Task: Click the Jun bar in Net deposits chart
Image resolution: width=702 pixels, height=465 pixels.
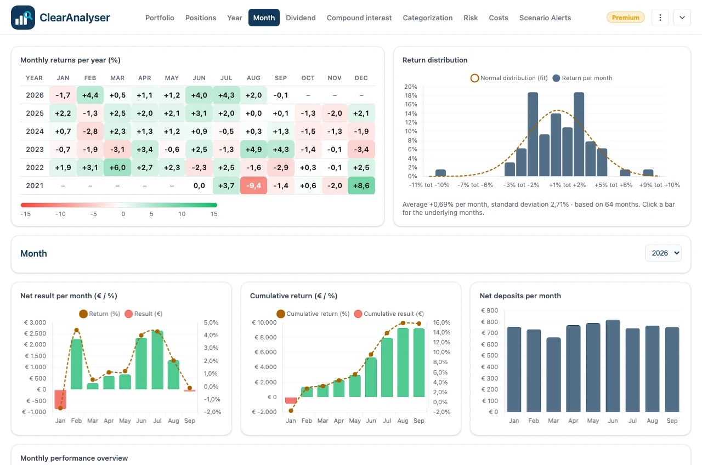Action: pos(613,366)
